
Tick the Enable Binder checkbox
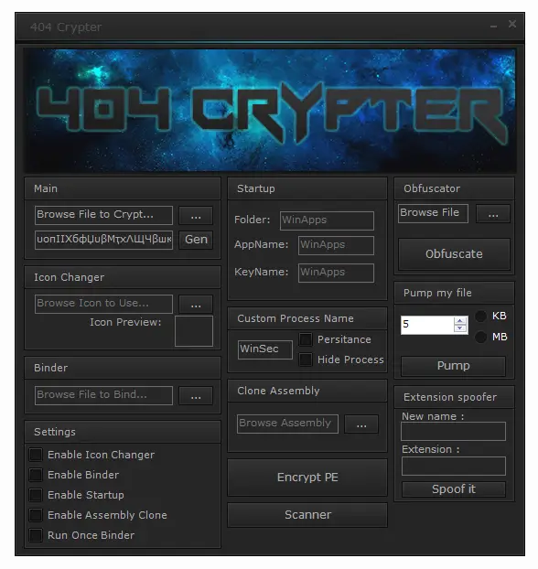click(x=36, y=474)
